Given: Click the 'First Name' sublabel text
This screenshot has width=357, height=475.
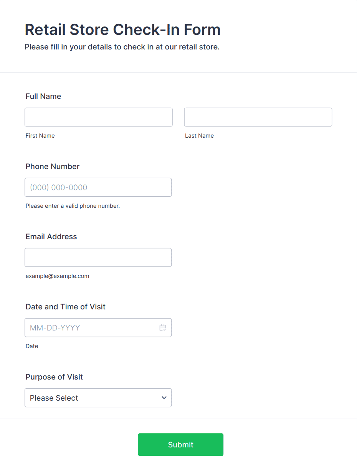Looking at the screenshot, I should pyautogui.click(x=40, y=136).
